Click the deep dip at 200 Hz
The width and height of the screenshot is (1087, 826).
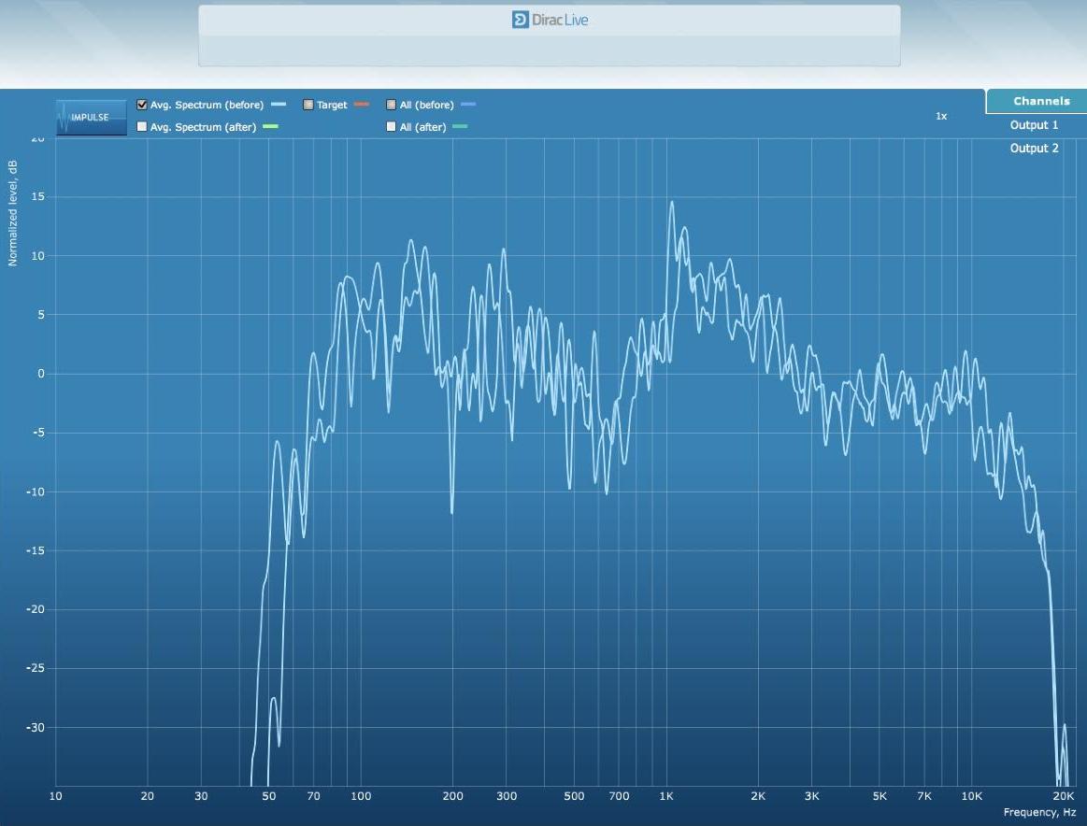pyautogui.click(x=451, y=511)
